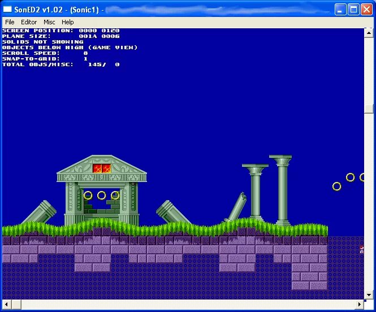The width and height of the screenshot is (376, 312).
Task: Click the tallest green column
Action: pos(282,190)
